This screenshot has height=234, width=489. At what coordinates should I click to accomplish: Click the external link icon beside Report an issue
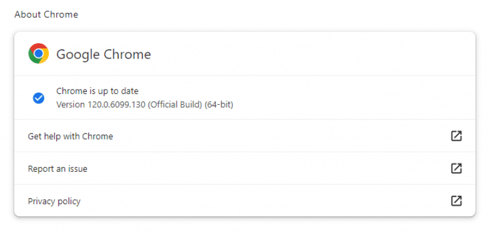click(456, 168)
